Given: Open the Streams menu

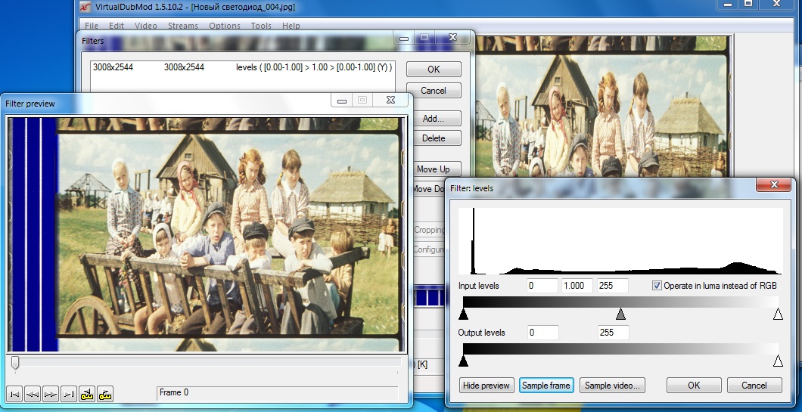Looking at the screenshot, I should point(182,26).
